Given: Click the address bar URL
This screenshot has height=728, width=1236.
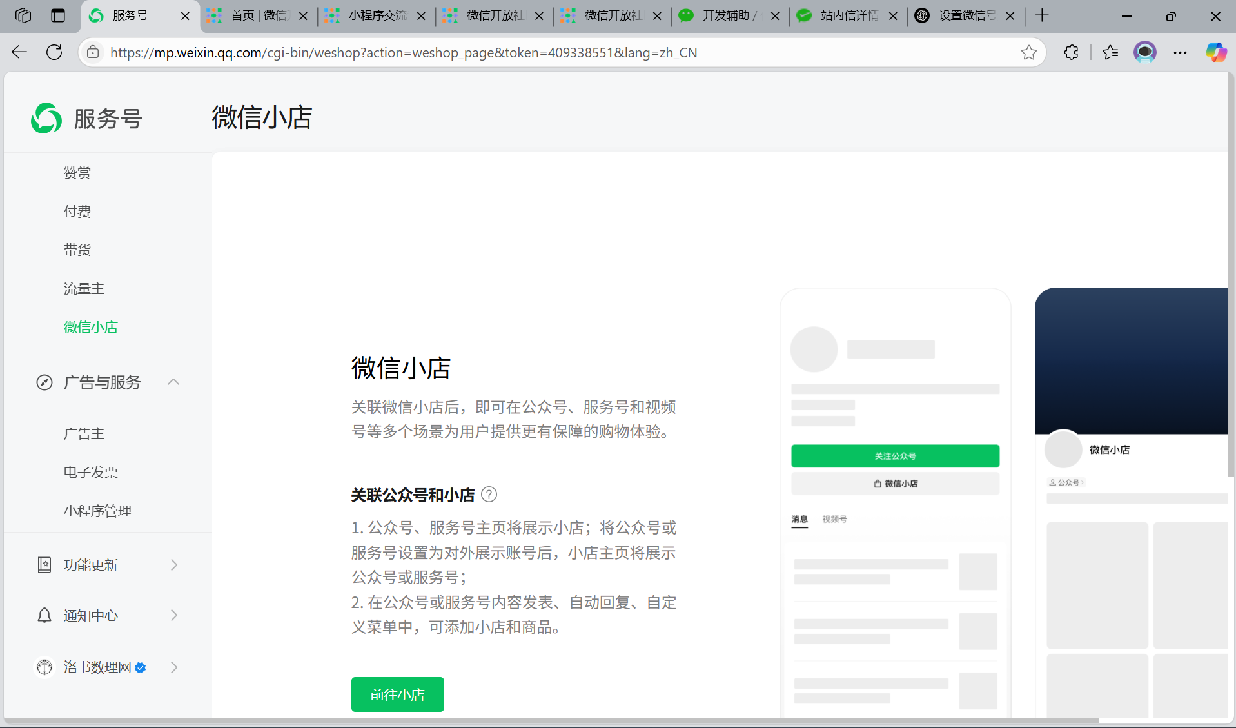Looking at the screenshot, I should coord(404,52).
